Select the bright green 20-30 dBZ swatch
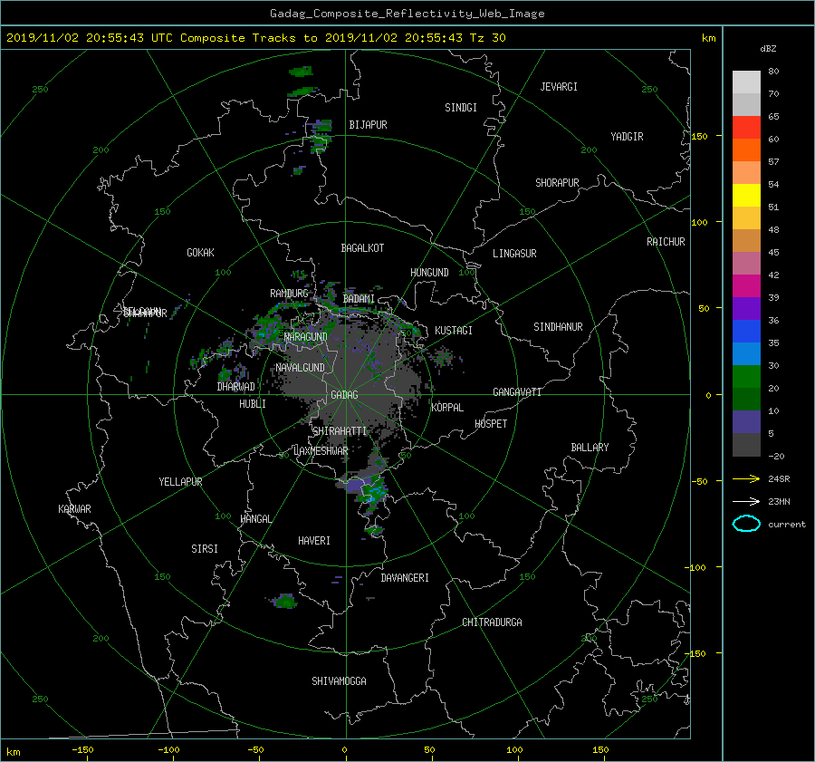The image size is (815, 762). [x=746, y=376]
